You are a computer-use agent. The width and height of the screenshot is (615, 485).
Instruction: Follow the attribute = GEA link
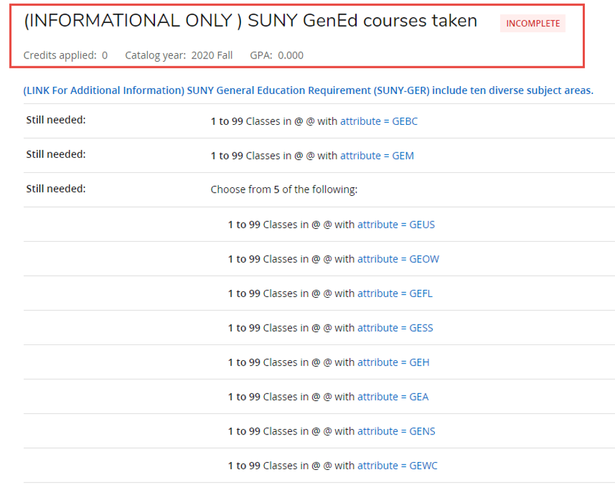coord(393,397)
